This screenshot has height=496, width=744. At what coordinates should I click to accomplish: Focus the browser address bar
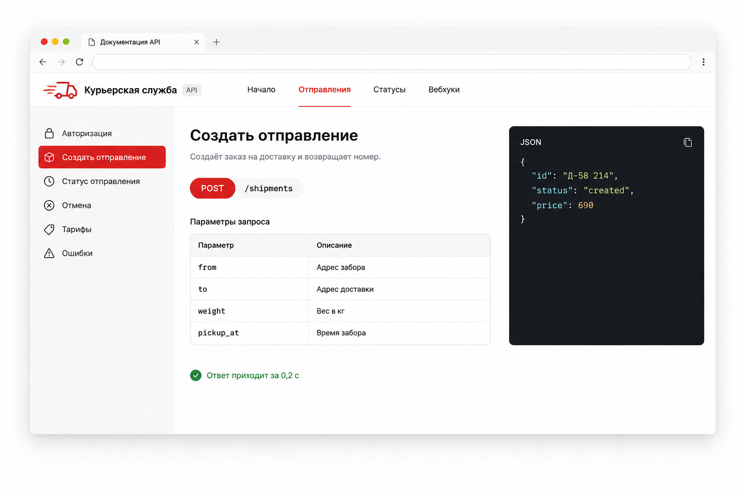[391, 62]
